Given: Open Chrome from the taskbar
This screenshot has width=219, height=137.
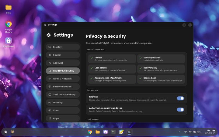Looking at the screenshot, I should [x=90, y=132].
